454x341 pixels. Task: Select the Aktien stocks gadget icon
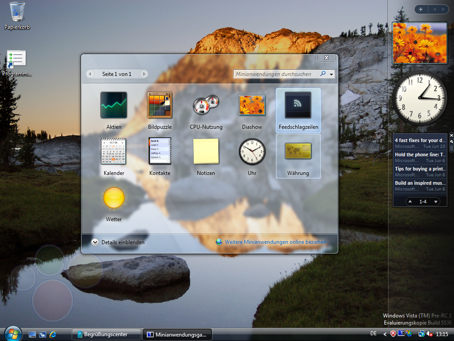pos(113,105)
